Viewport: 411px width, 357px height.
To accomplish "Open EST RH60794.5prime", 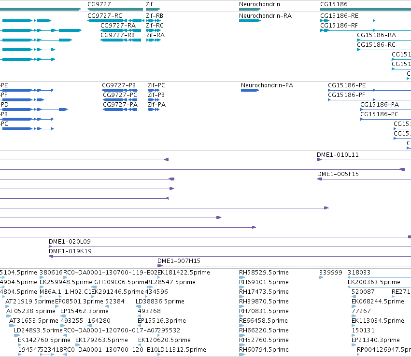I will click(x=264, y=350).
